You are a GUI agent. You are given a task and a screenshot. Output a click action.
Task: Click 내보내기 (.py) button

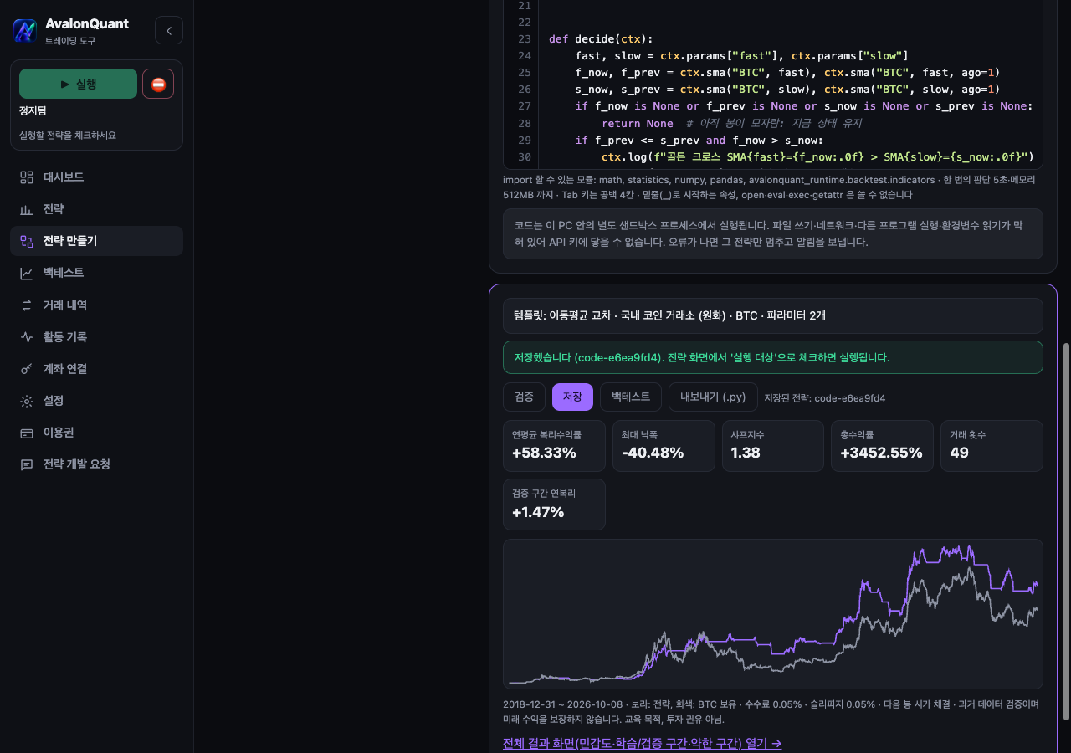(713, 397)
